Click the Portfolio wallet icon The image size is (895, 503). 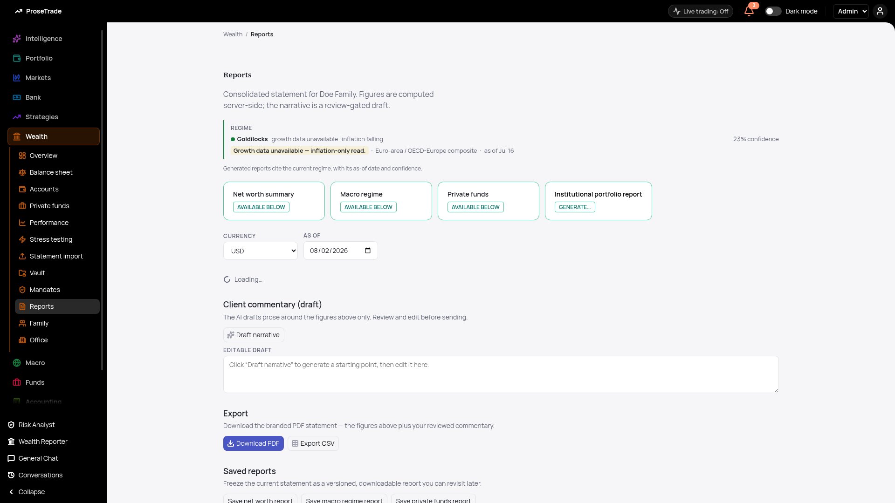[17, 58]
